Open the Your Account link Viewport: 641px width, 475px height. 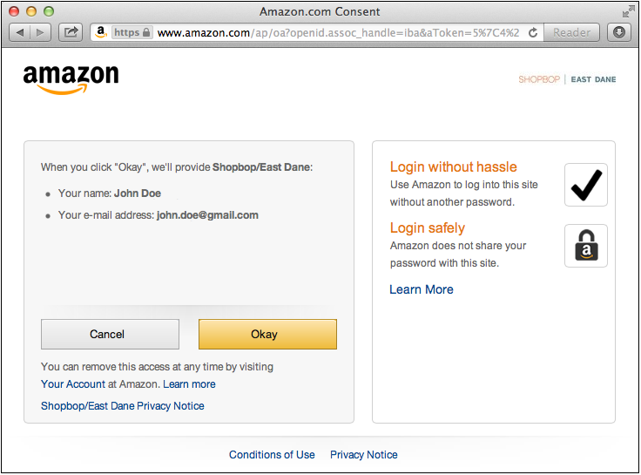coord(72,384)
